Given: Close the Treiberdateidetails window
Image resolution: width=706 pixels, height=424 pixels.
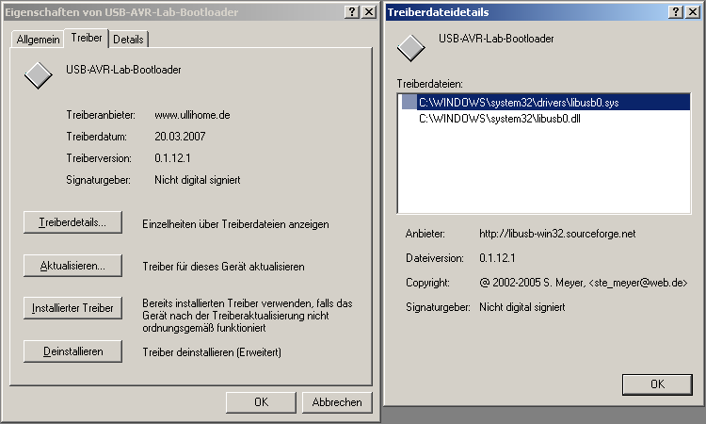Looking at the screenshot, I should pos(693,12).
